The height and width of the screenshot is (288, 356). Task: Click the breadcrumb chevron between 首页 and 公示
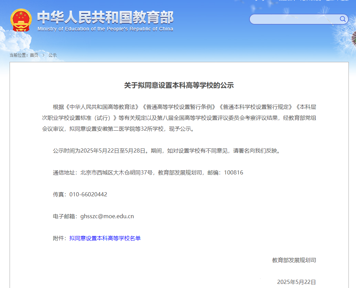[44, 55]
